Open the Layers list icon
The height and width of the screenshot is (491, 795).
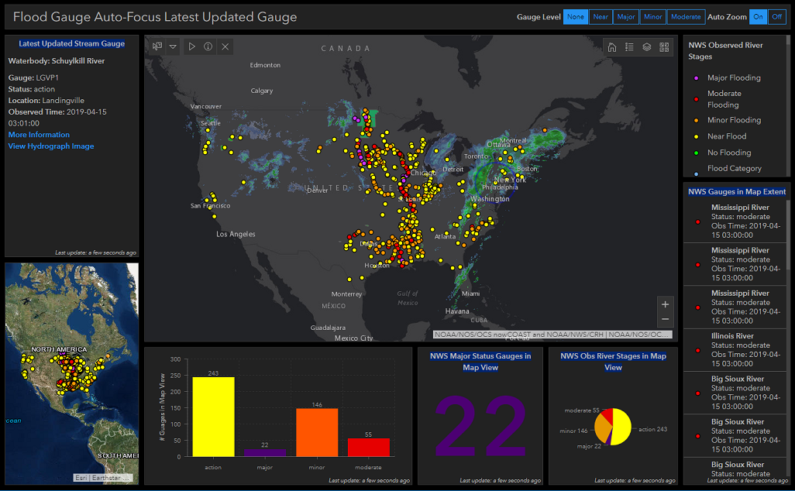coord(647,46)
